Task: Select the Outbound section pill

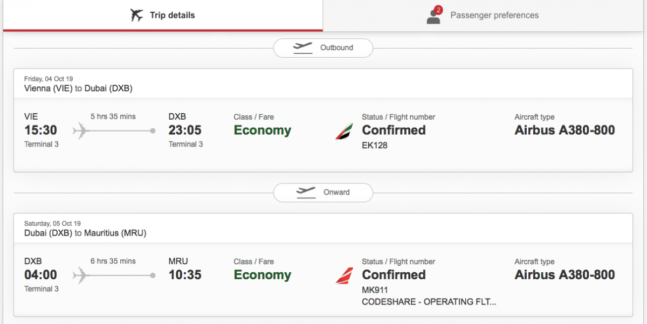Action: 323,48
